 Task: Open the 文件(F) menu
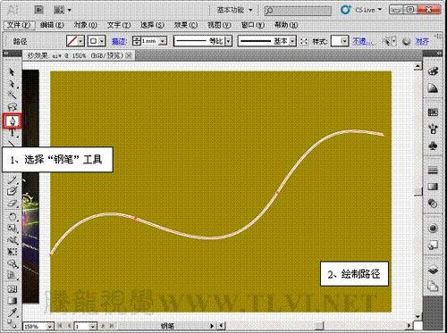click(x=19, y=25)
